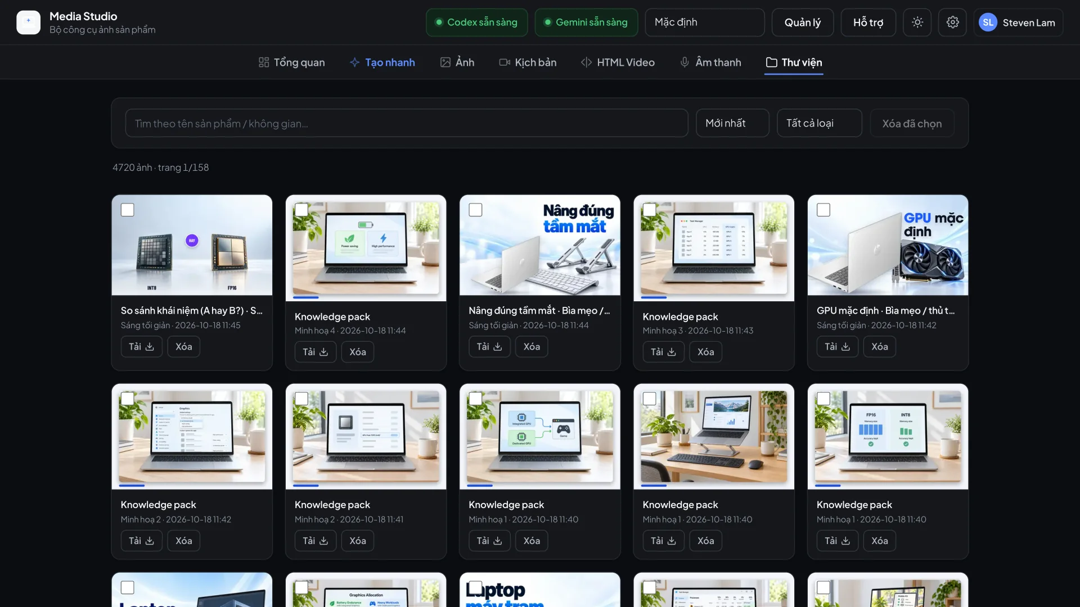Download the Minh hoạ 2 11:42 image
1080x607 pixels.
tap(142, 541)
